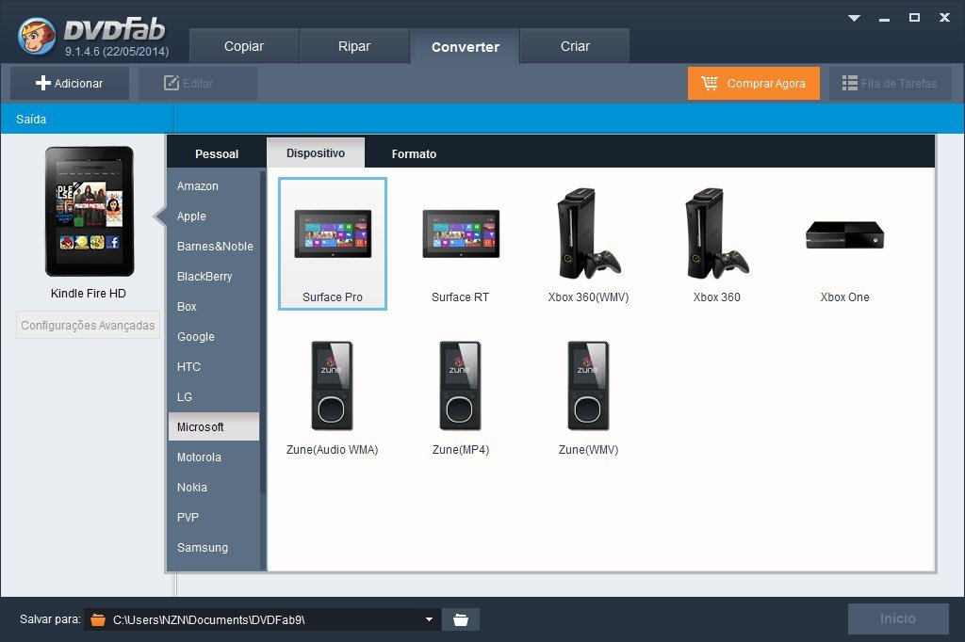
Task: Open Configurações Avançadas settings
Action: click(x=88, y=326)
